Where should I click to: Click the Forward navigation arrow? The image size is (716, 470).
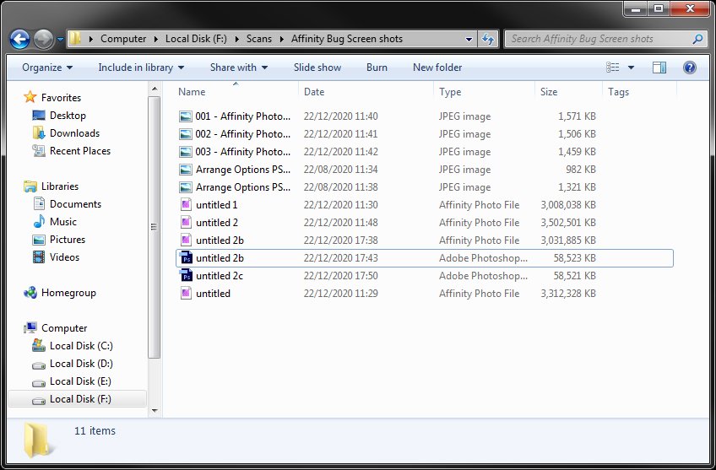pyautogui.click(x=44, y=40)
